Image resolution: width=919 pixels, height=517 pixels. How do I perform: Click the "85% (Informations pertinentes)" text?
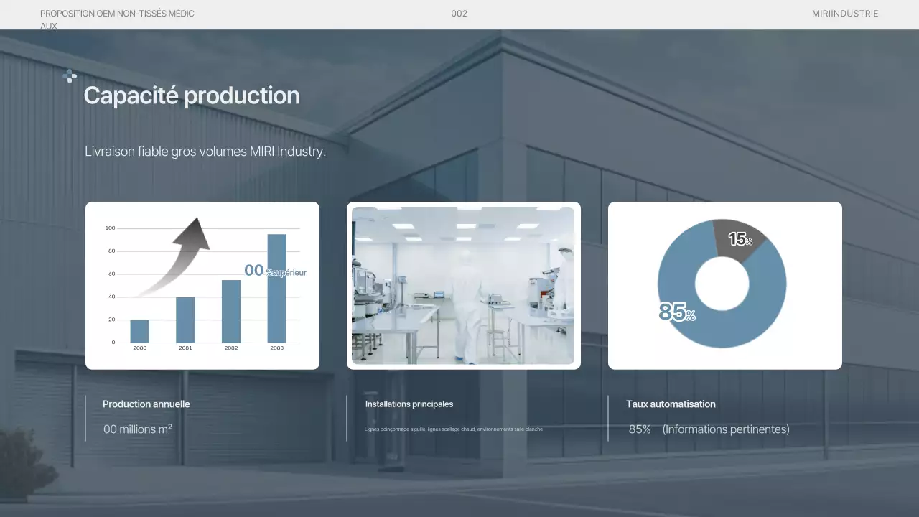709,429
